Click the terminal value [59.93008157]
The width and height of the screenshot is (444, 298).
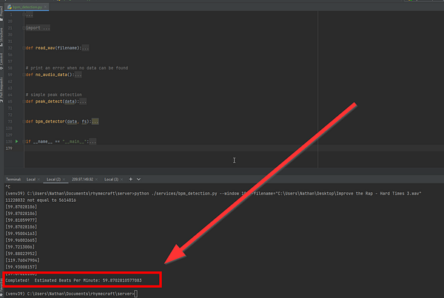21,267
